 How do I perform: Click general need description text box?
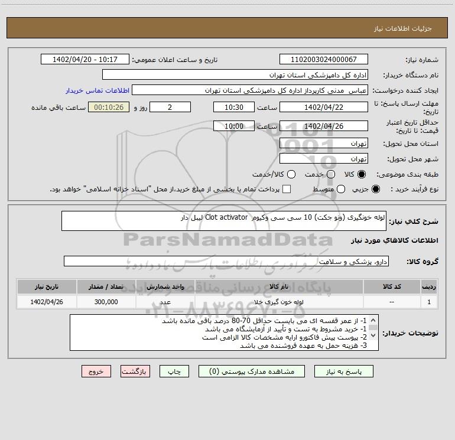[224, 221]
